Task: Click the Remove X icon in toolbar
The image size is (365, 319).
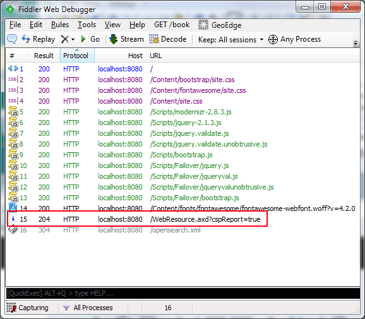Action: (x=64, y=39)
